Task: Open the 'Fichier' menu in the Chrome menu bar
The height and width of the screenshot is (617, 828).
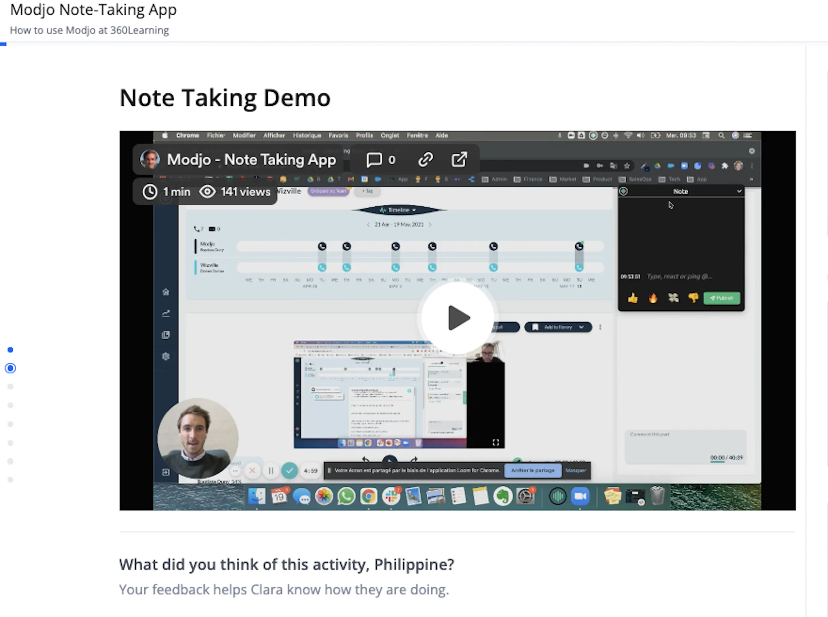Action: tap(215, 136)
